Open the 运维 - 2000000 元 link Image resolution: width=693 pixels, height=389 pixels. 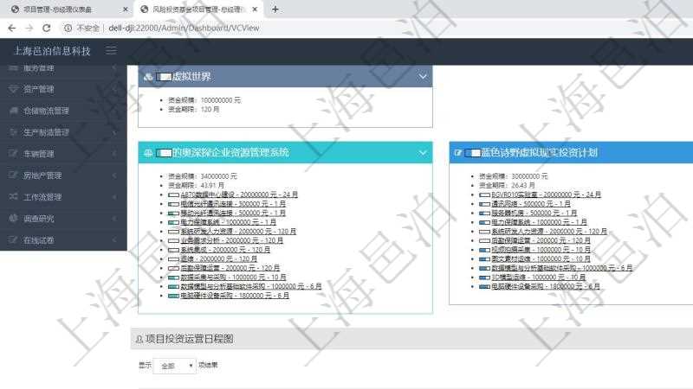point(218,258)
